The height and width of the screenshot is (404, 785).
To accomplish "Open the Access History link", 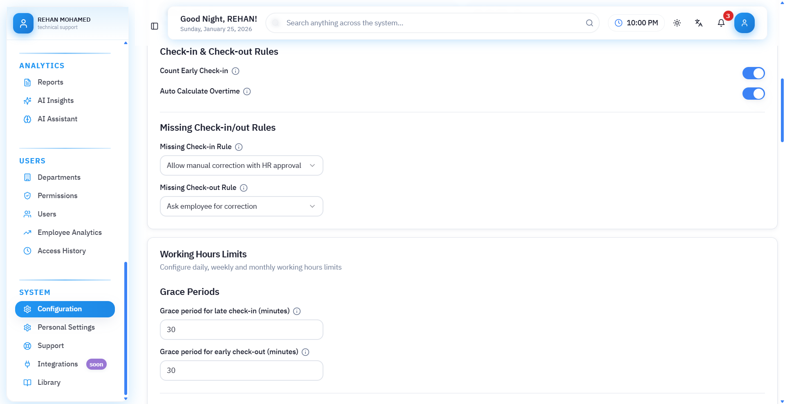I will point(61,251).
